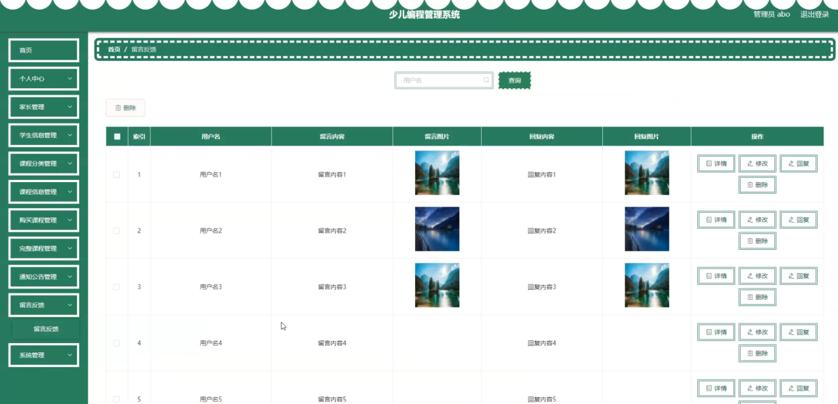
Task: Expand the 系统管理 sidebar chevron
Action: point(70,355)
